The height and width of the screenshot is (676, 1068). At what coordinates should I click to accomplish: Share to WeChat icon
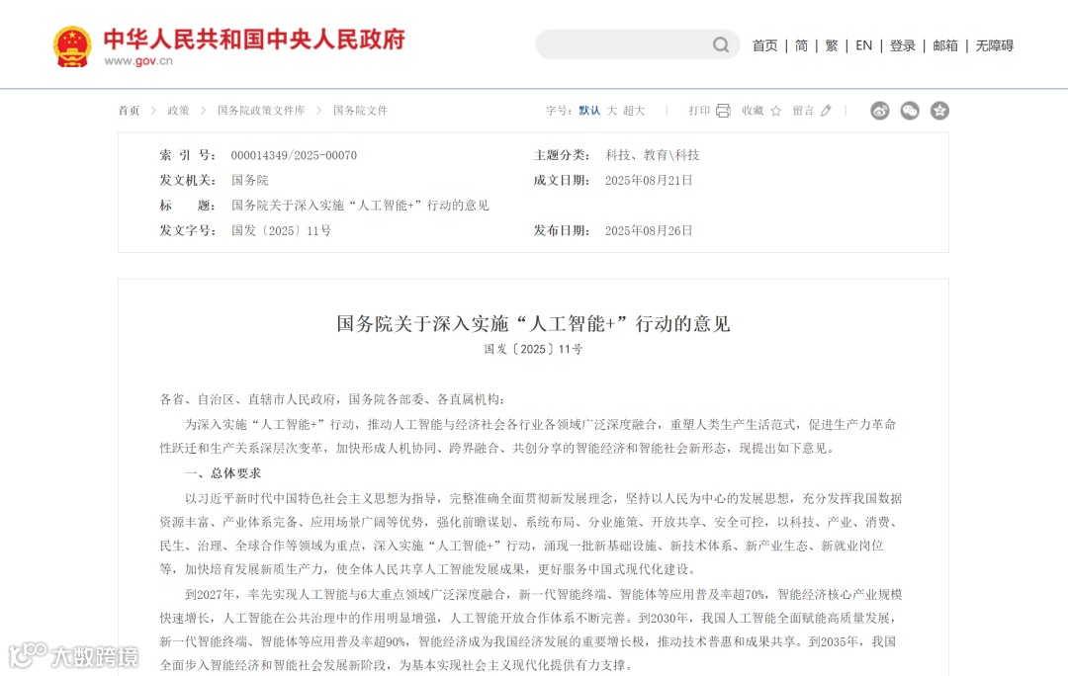point(910,111)
